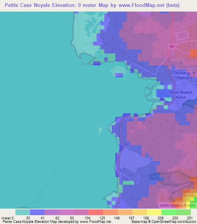197x224 pixels.
Task: Click the 167–188 meter pale orange swatch
Action: click(x=140, y=212)
